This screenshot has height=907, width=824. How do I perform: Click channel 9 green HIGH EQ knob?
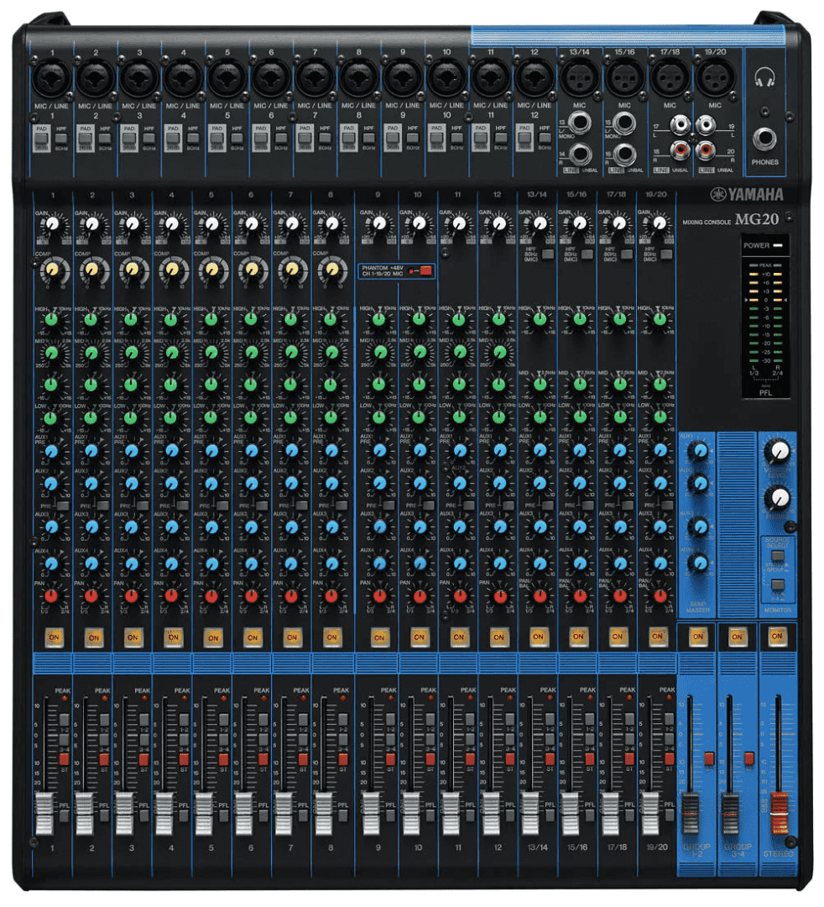[379, 320]
